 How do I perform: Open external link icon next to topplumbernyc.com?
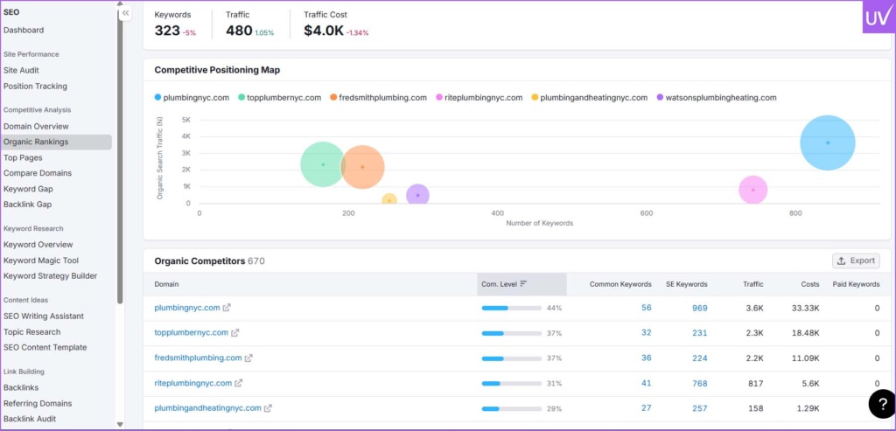(235, 333)
